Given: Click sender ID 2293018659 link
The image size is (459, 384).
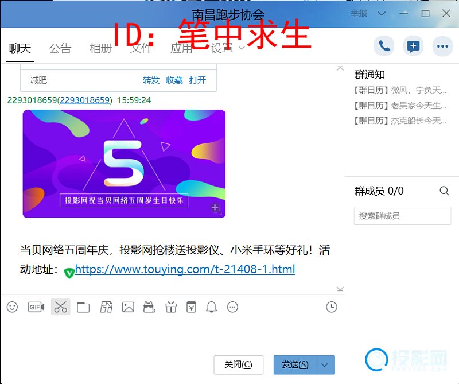Looking at the screenshot, I should pos(85,100).
